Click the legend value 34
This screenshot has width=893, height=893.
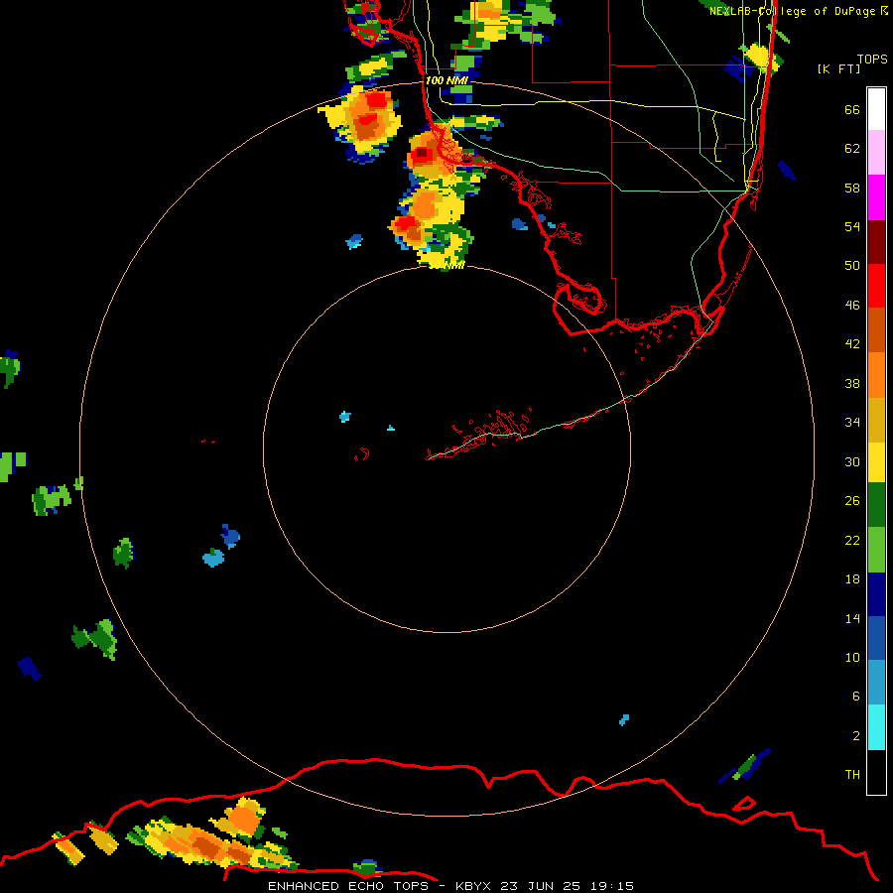click(x=852, y=423)
